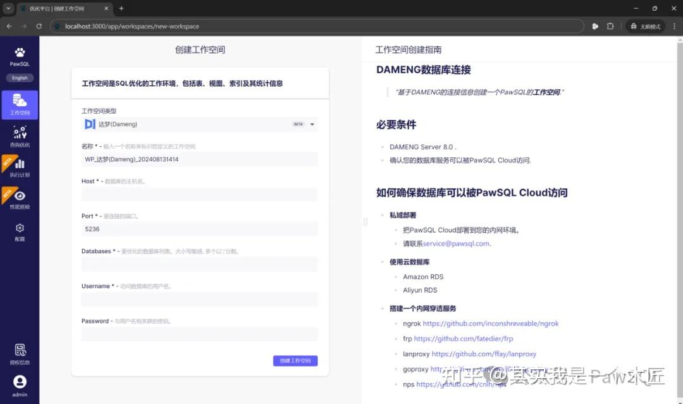Open the admin account menu

click(20, 384)
